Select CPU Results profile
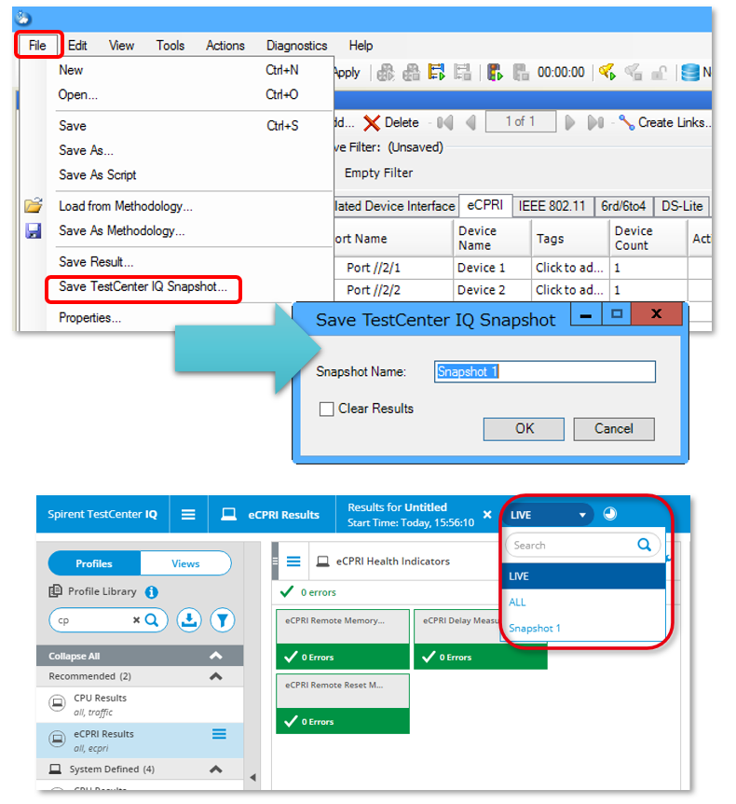The image size is (736, 804). (x=140, y=705)
